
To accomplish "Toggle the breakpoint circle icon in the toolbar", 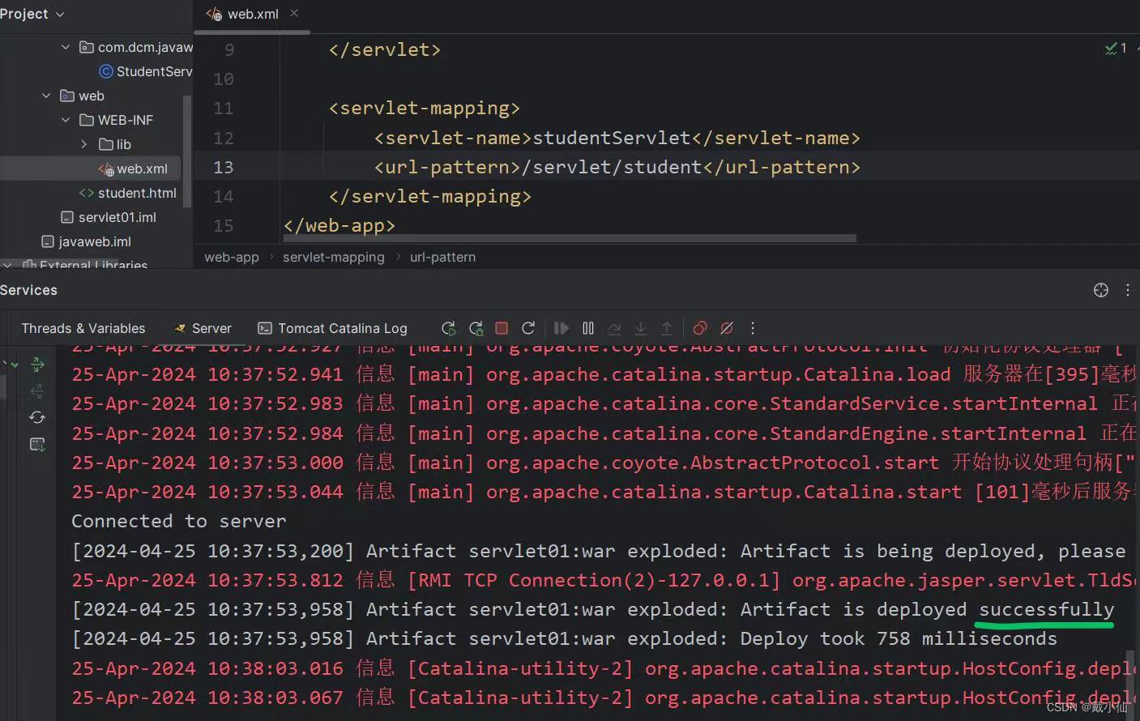I will click(699, 328).
